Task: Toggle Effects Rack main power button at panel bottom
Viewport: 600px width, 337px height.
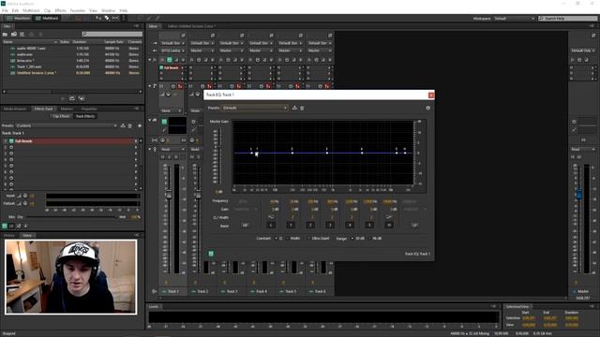Action: pyautogui.click(x=5, y=227)
